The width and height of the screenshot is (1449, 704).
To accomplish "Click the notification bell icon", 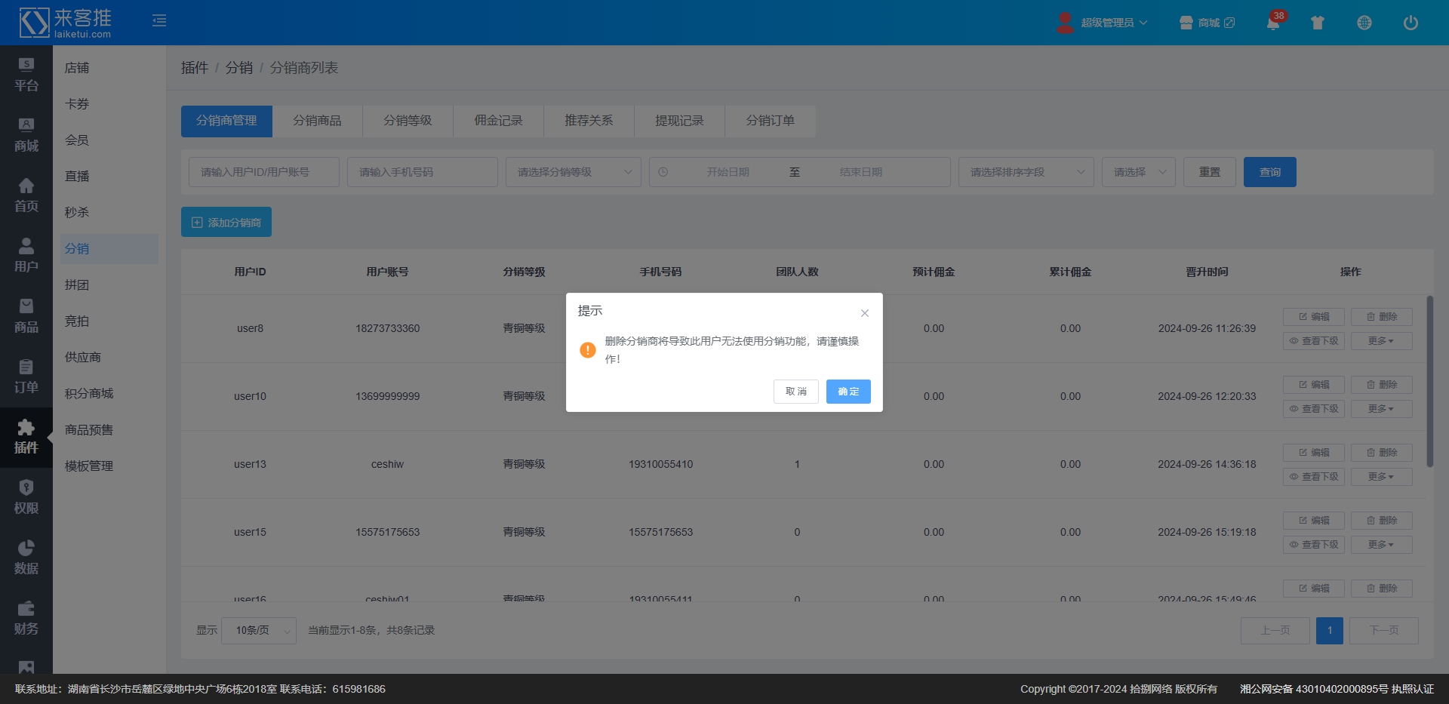I will click(1273, 23).
